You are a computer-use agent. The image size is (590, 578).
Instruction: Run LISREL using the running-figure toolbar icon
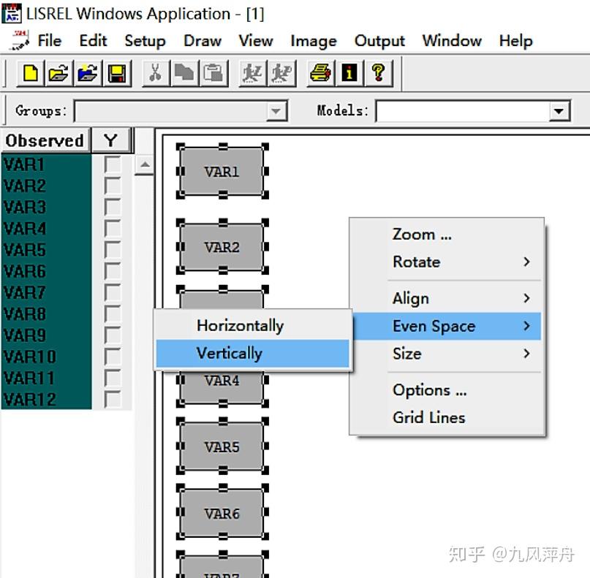(253, 73)
